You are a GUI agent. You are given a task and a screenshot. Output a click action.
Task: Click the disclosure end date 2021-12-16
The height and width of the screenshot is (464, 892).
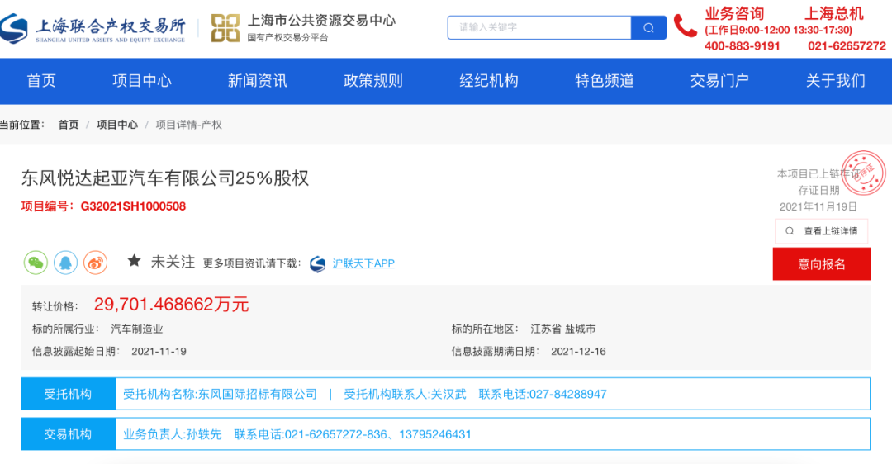pyautogui.click(x=578, y=352)
